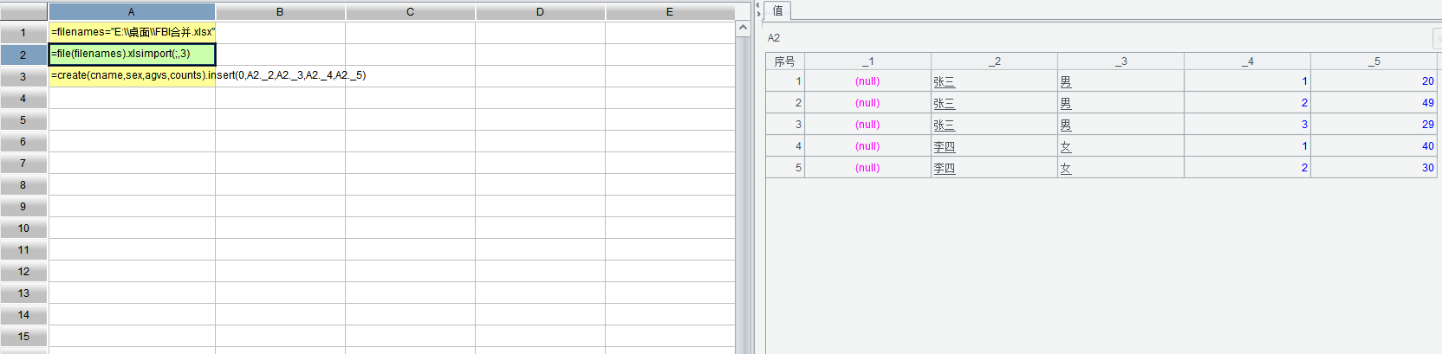Click column header A
This screenshot has height=354, width=1442.
[x=132, y=12]
